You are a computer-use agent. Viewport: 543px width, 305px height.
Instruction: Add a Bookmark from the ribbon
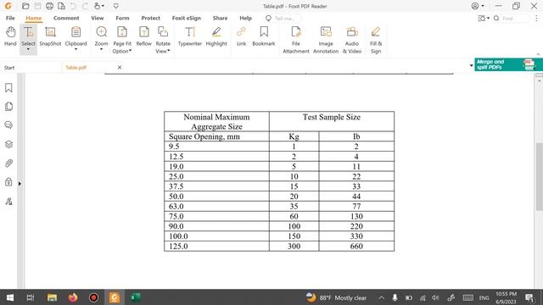(x=264, y=36)
